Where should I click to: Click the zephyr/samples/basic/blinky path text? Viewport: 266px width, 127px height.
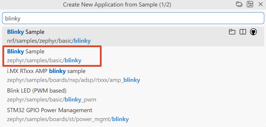click(44, 61)
